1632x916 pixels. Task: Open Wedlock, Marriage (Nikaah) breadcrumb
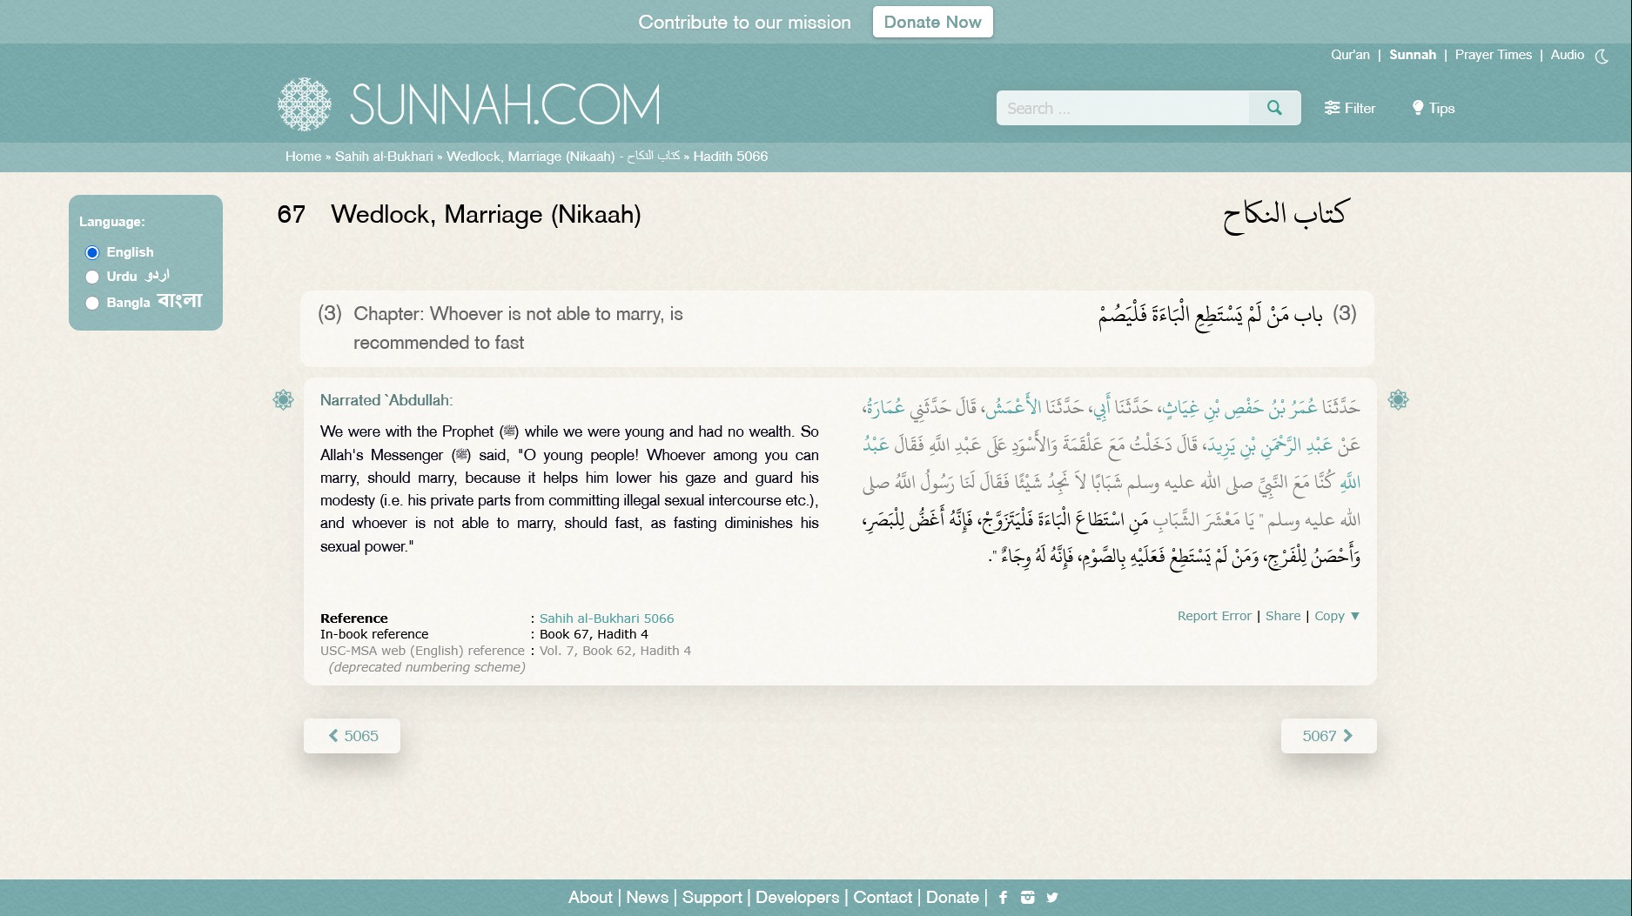pyautogui.click(x=563, y=157)
